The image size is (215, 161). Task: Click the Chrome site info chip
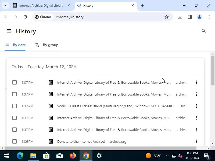coord(43,17)
